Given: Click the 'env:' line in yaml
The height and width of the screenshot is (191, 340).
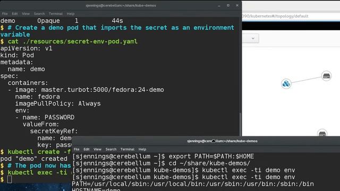Looking at the screenshot, I should tap(22, 110).
